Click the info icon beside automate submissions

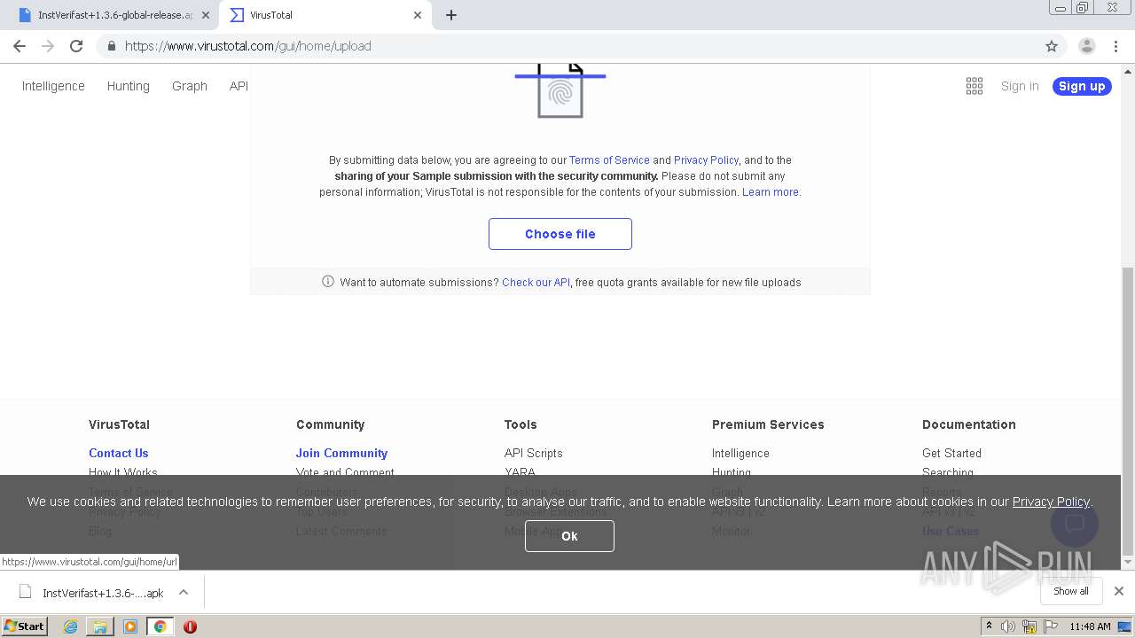328,282
